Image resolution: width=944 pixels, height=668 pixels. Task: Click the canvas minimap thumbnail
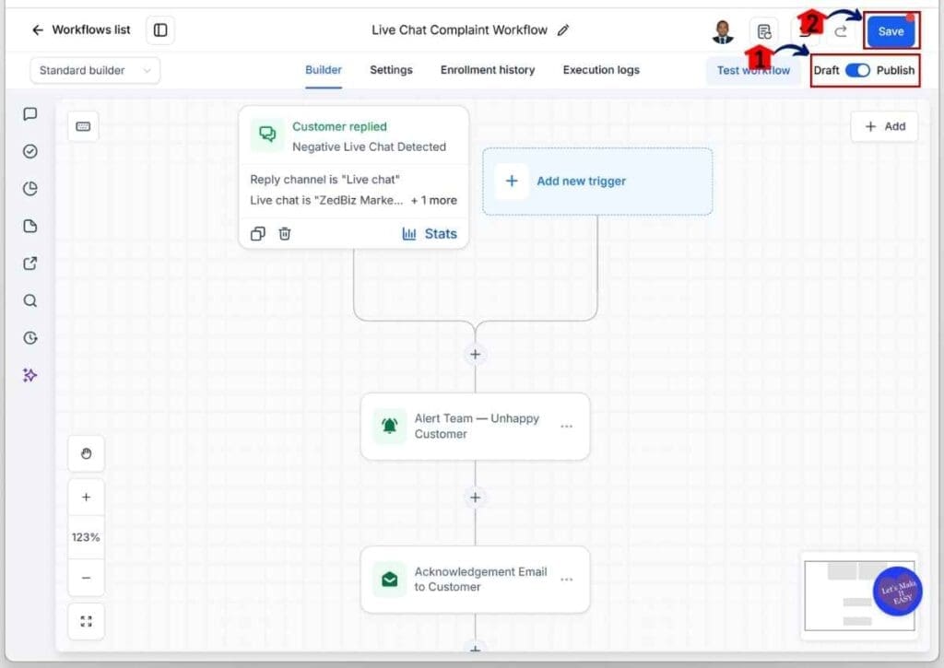[x=859, y=596]
